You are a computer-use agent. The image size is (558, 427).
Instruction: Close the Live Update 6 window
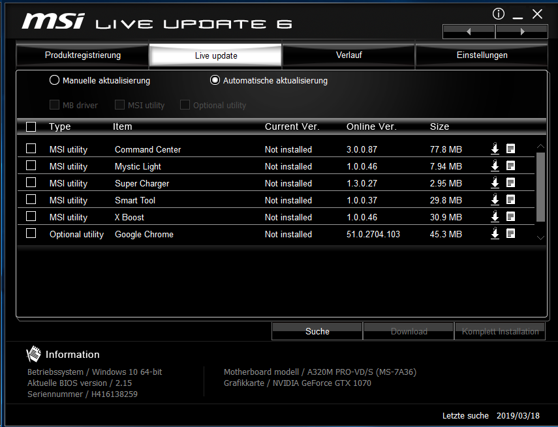[x=537, y=14]
